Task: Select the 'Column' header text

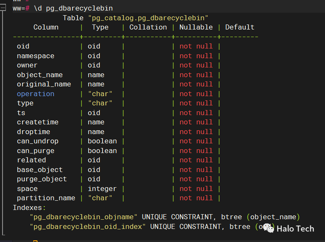Action: point(46,27)
